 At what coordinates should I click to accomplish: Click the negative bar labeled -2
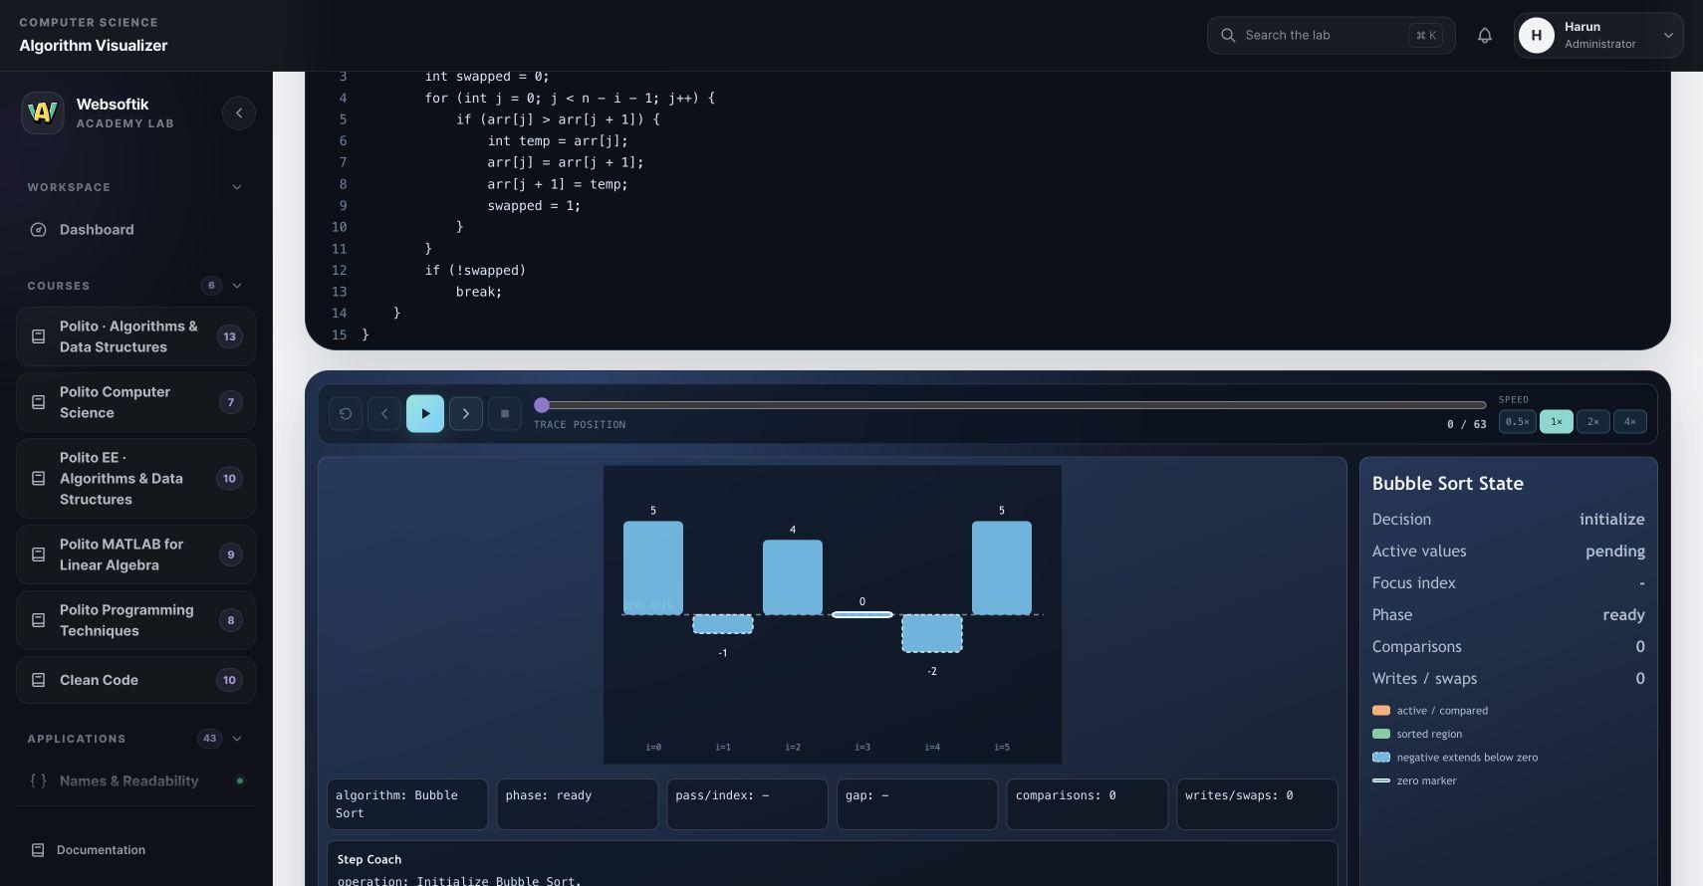pyautogui.click(x=932, y=634)
